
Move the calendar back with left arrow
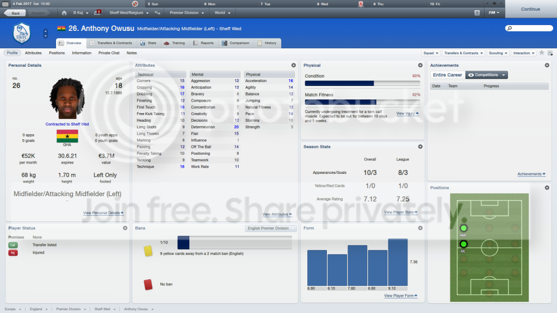coord(487,4)
